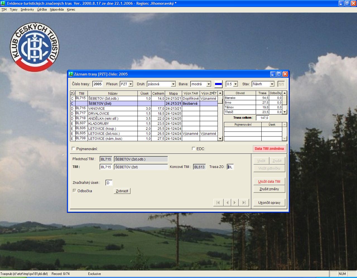Click the blue color swatch

218,84
